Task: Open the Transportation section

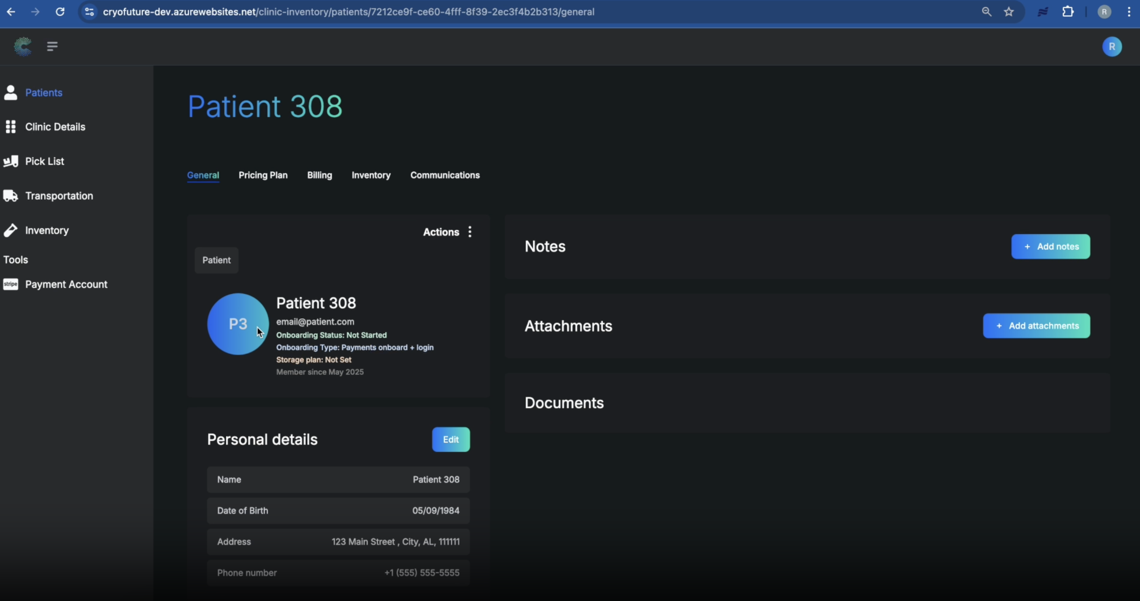Action: click(59, 196)
